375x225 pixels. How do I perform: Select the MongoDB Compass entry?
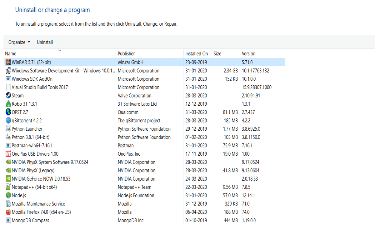[30, 220]
